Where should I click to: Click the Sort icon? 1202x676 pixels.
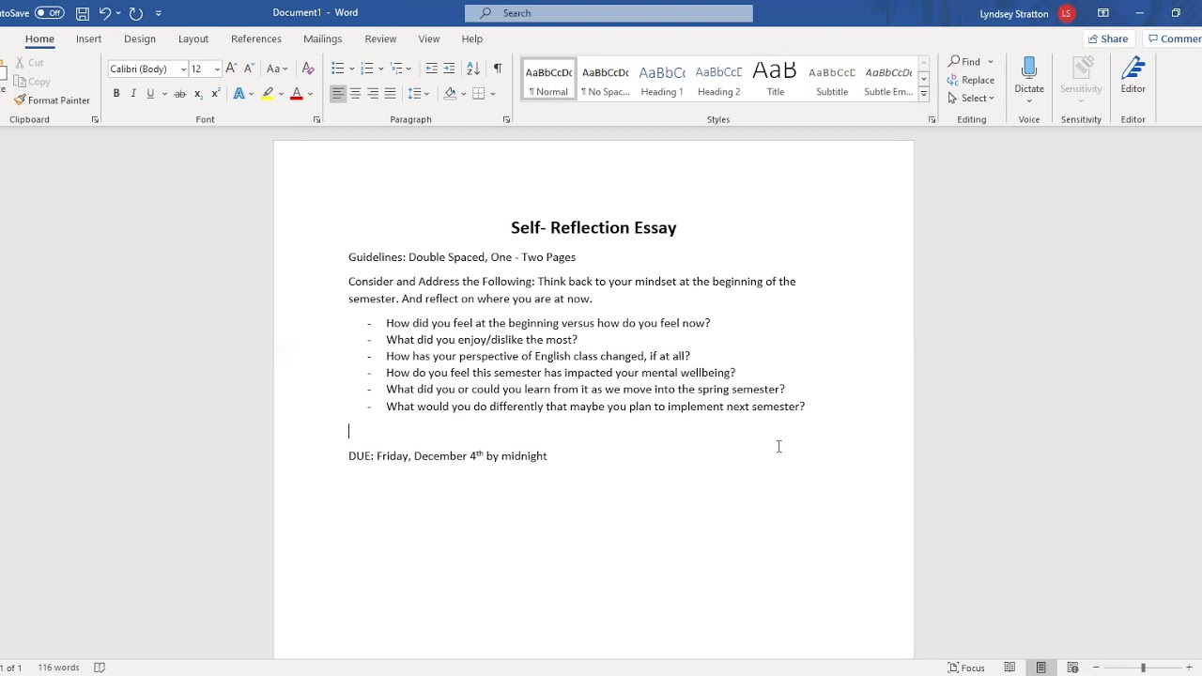point(473,69)
